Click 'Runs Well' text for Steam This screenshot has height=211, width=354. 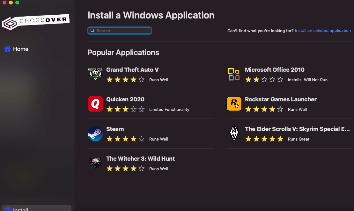tap(159, 139)
